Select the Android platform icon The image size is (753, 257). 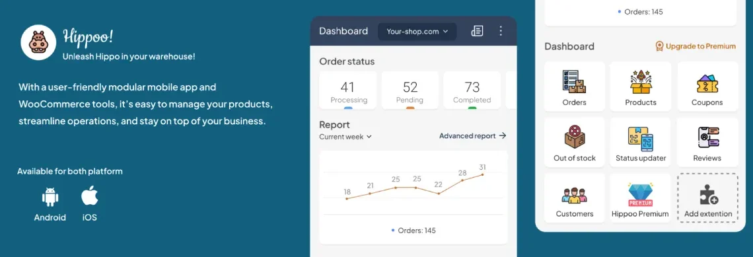(x=50, y=196)
